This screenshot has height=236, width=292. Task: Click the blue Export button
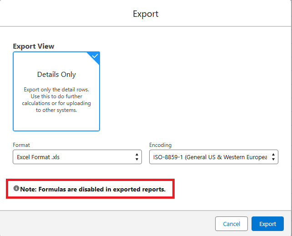coord(267,224)
